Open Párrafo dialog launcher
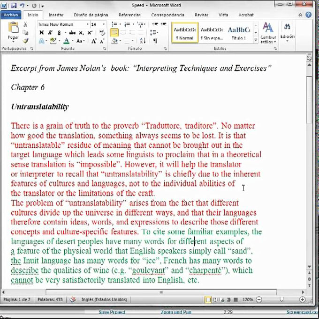This screenshot has height=319, width=319. [x=165, y=49]
